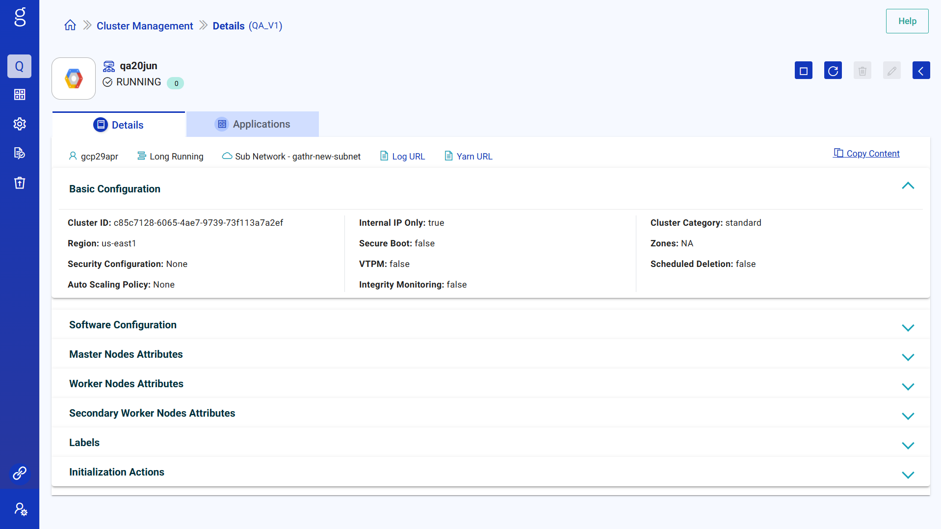Open the link connections sidebar icon

tap(20, 473)
